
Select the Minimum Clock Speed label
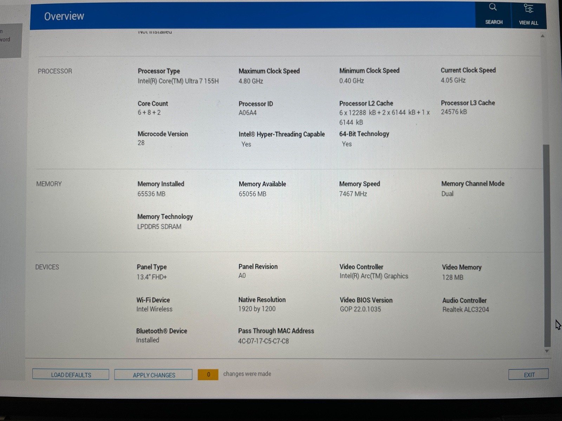click(369, 71)
